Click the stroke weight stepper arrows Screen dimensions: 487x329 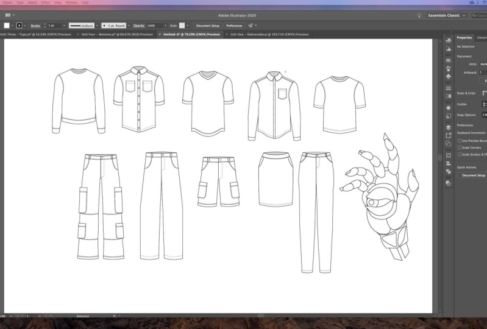click(44, 26)
